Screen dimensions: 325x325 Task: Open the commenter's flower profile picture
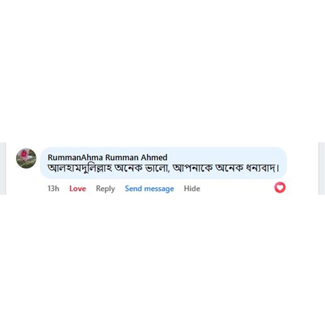click(x=26, y=158)
